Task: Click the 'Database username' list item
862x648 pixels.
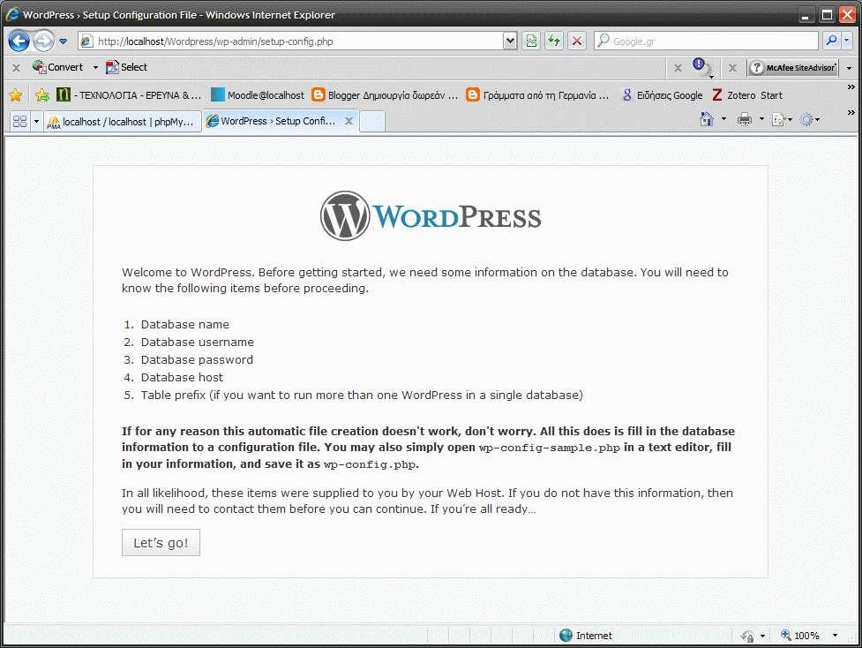Action: click(x=198, y=343)
